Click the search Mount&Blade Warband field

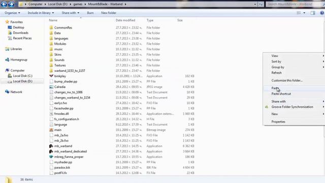295,4
